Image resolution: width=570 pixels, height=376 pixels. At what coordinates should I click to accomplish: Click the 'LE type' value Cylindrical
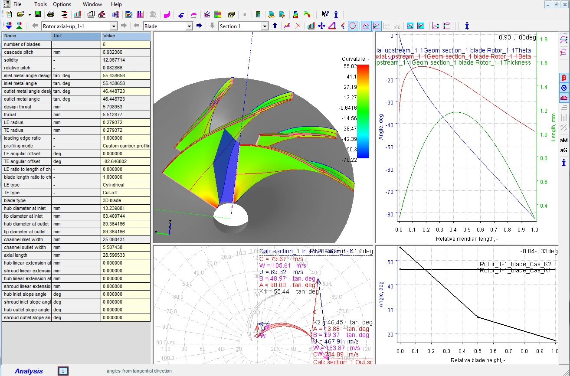pos(126,185)
